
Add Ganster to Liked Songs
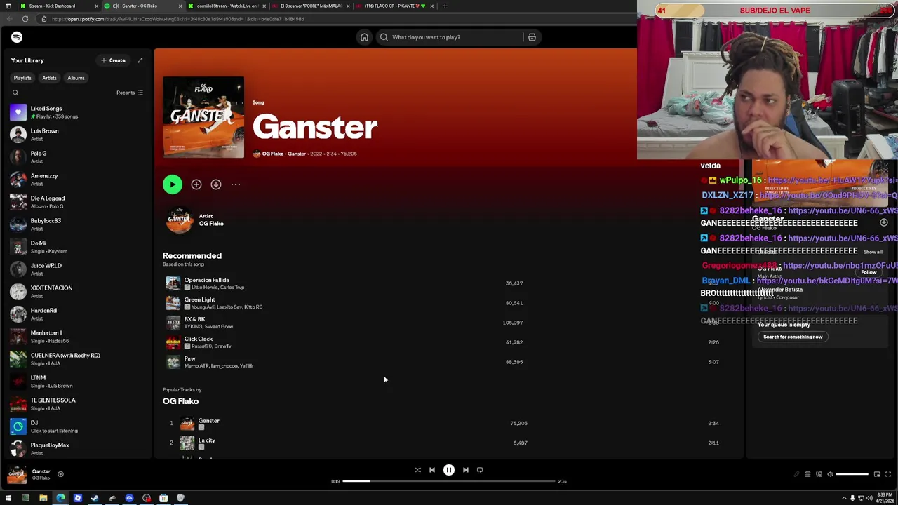(196, 184)
